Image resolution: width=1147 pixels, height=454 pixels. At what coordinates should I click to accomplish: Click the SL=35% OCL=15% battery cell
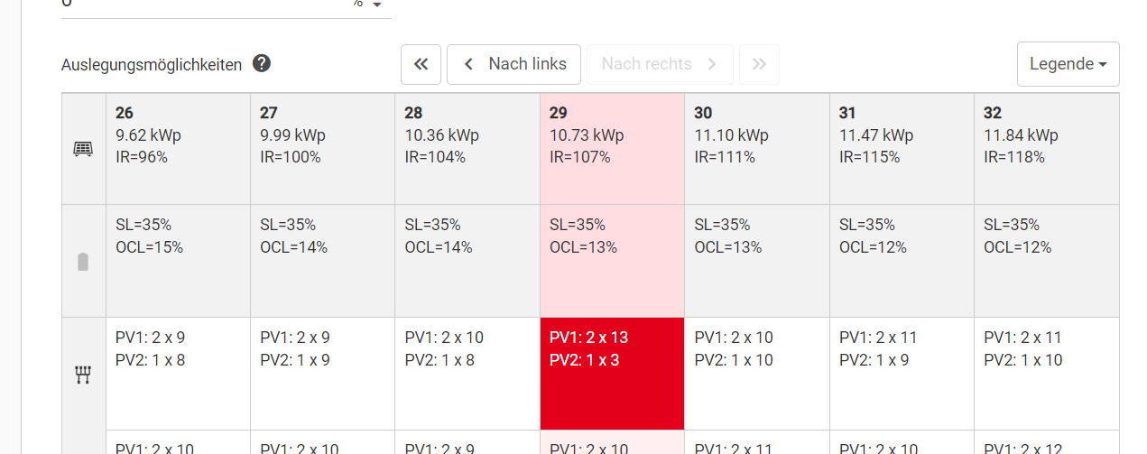coord(178,260)
